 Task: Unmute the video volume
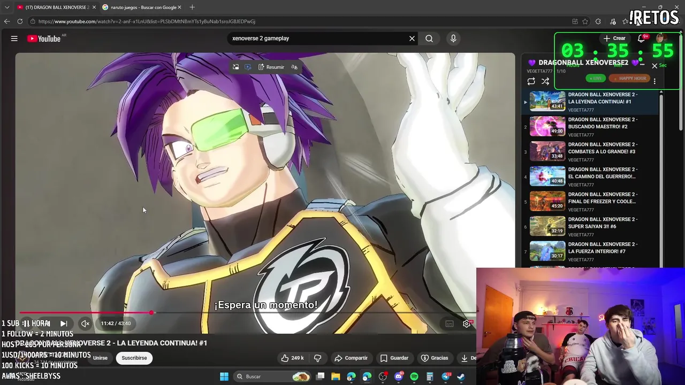coord(85,324)
